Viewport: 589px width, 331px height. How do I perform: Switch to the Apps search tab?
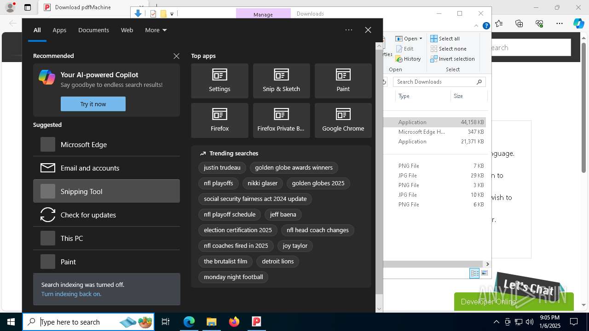click(x=59, y=30)
